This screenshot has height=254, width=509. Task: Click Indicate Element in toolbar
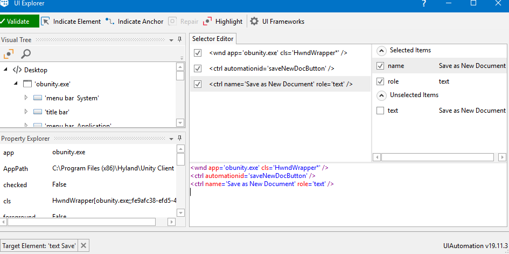pyautogui.click(x=71, y=22)
